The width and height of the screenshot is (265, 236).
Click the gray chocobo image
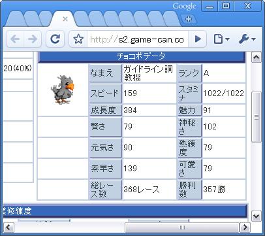[x=63, y=90]
